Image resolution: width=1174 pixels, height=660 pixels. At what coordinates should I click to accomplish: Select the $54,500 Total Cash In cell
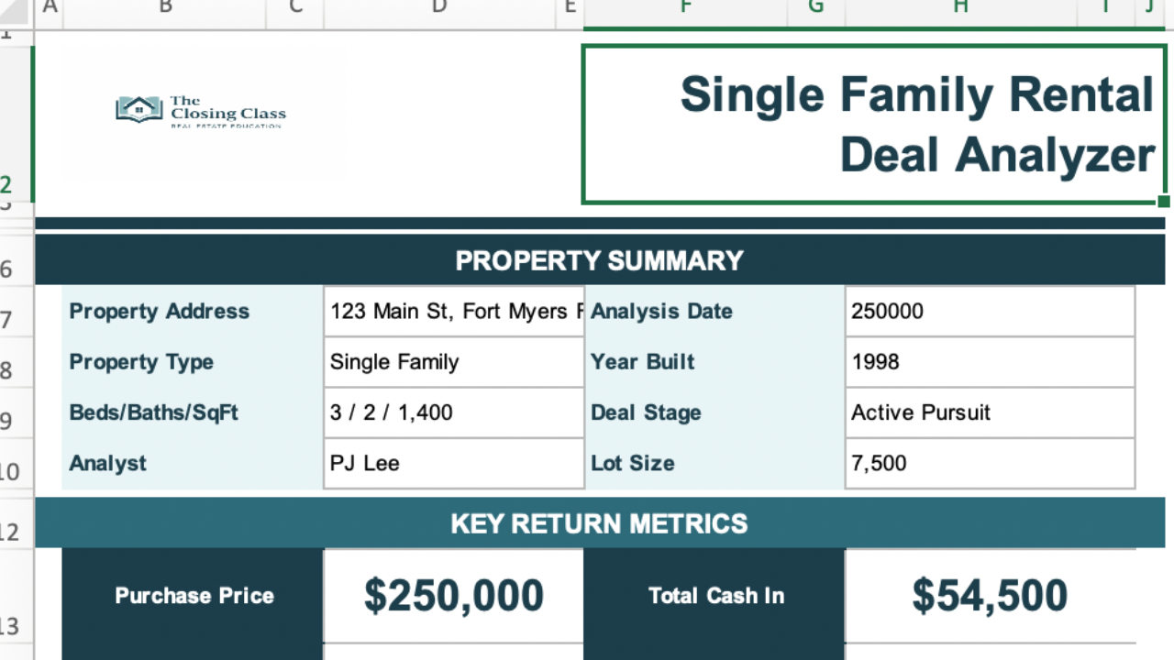989,596
